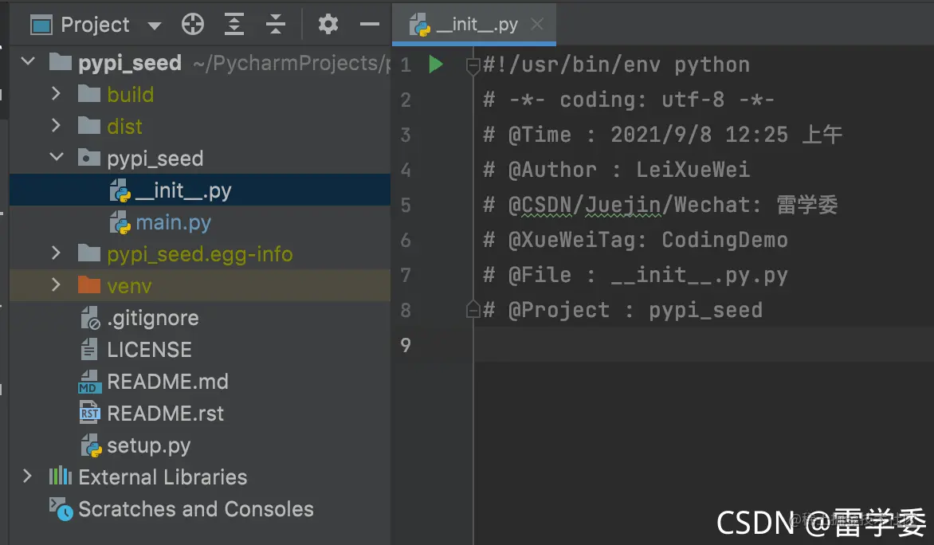This screenshot has height=545, width=934.
Task: Open Project panel gear settings
Action: pyautogui.click(x=328, y=25)
